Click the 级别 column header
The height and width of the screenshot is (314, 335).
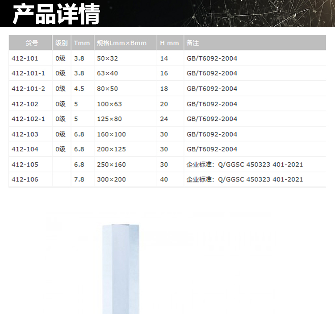pyautogui.click(x=61, y=43)
